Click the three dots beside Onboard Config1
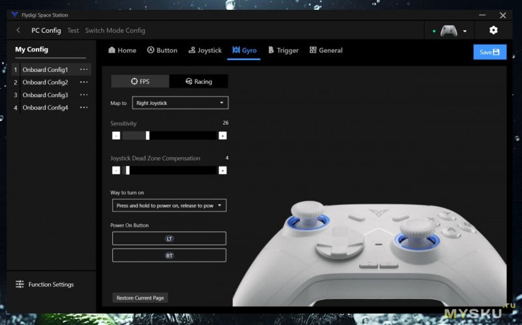 point(84,70)
